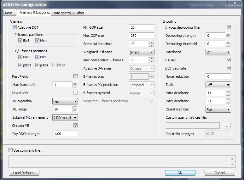244x180 pixels.
Task: Click the Min GOP size input field
Action: (x=142, y=28)
